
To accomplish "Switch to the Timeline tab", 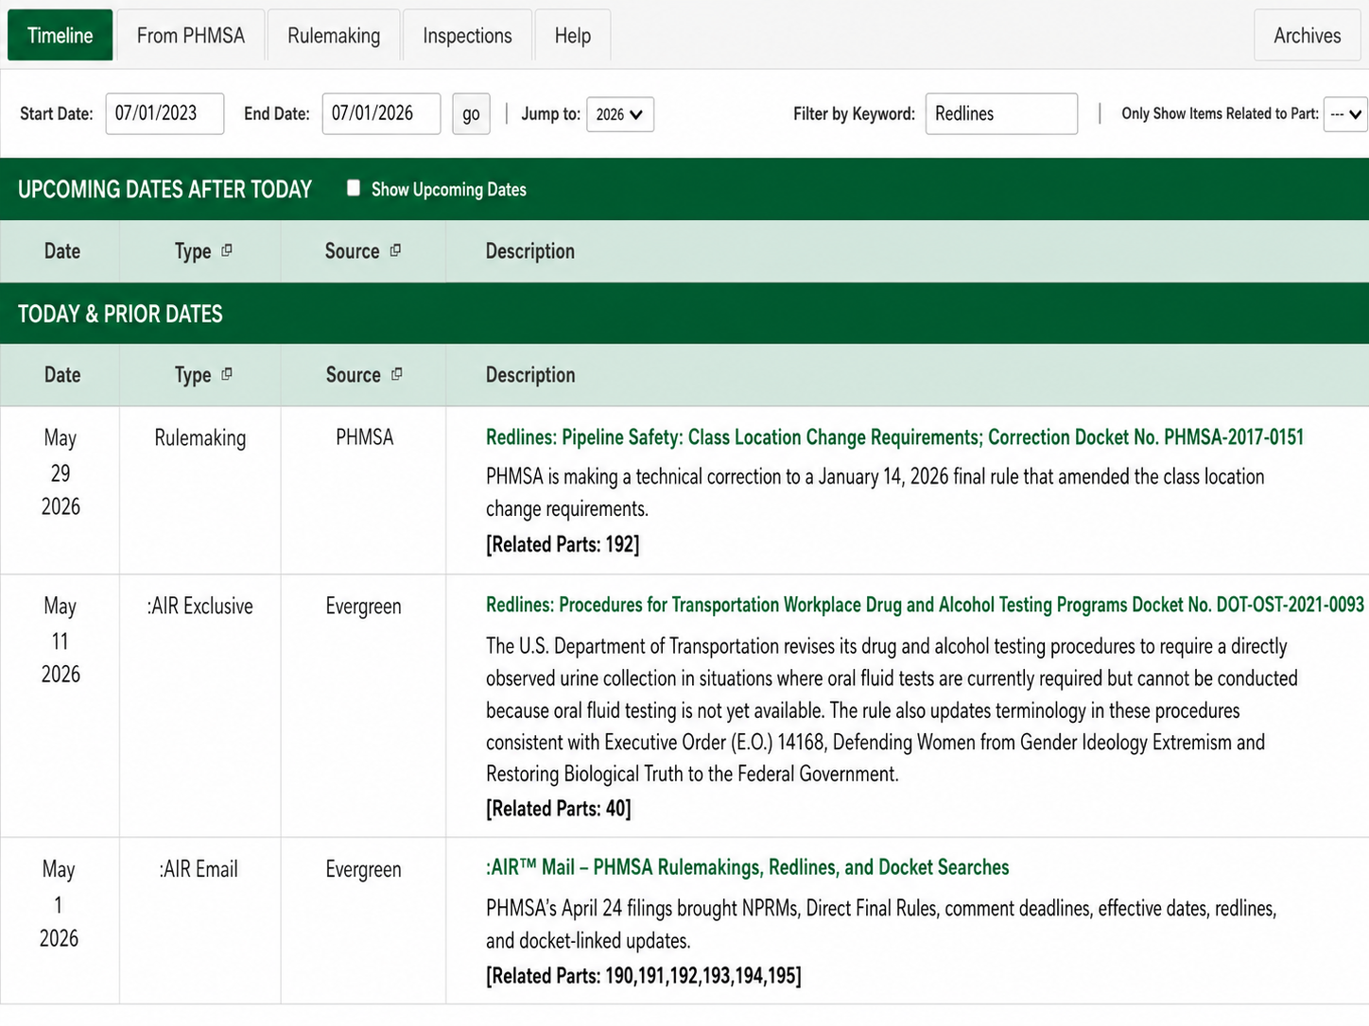I will coord(61,35).
